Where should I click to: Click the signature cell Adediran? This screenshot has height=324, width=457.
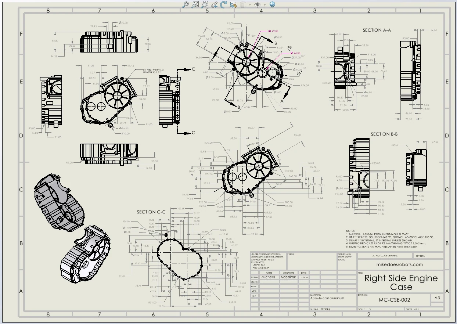pos(288,277)
